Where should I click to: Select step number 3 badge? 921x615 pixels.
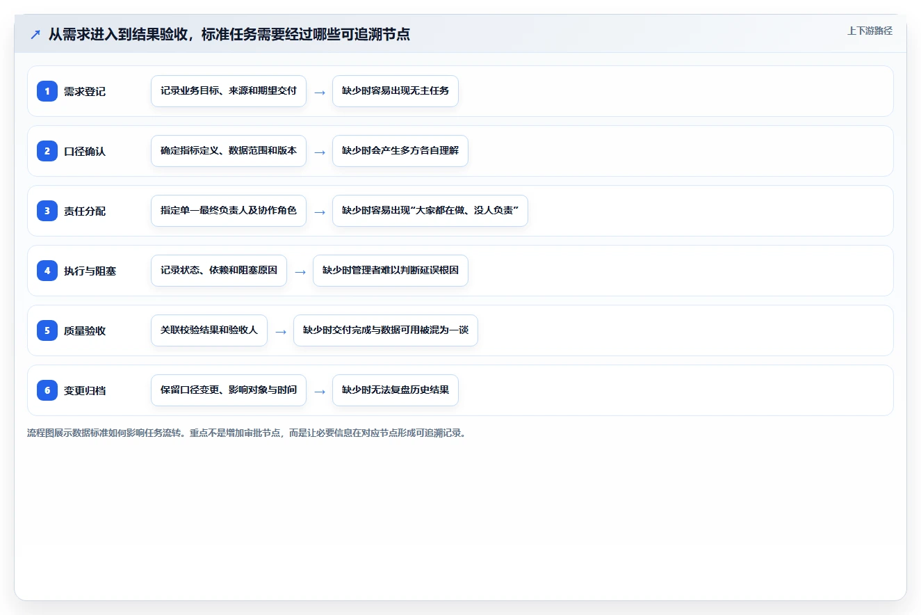tap(47, 211)
